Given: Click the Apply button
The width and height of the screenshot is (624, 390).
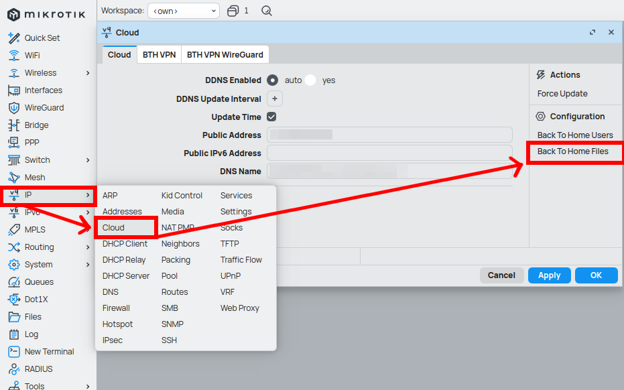Looking at the screenshot, I should pos(549,275).
